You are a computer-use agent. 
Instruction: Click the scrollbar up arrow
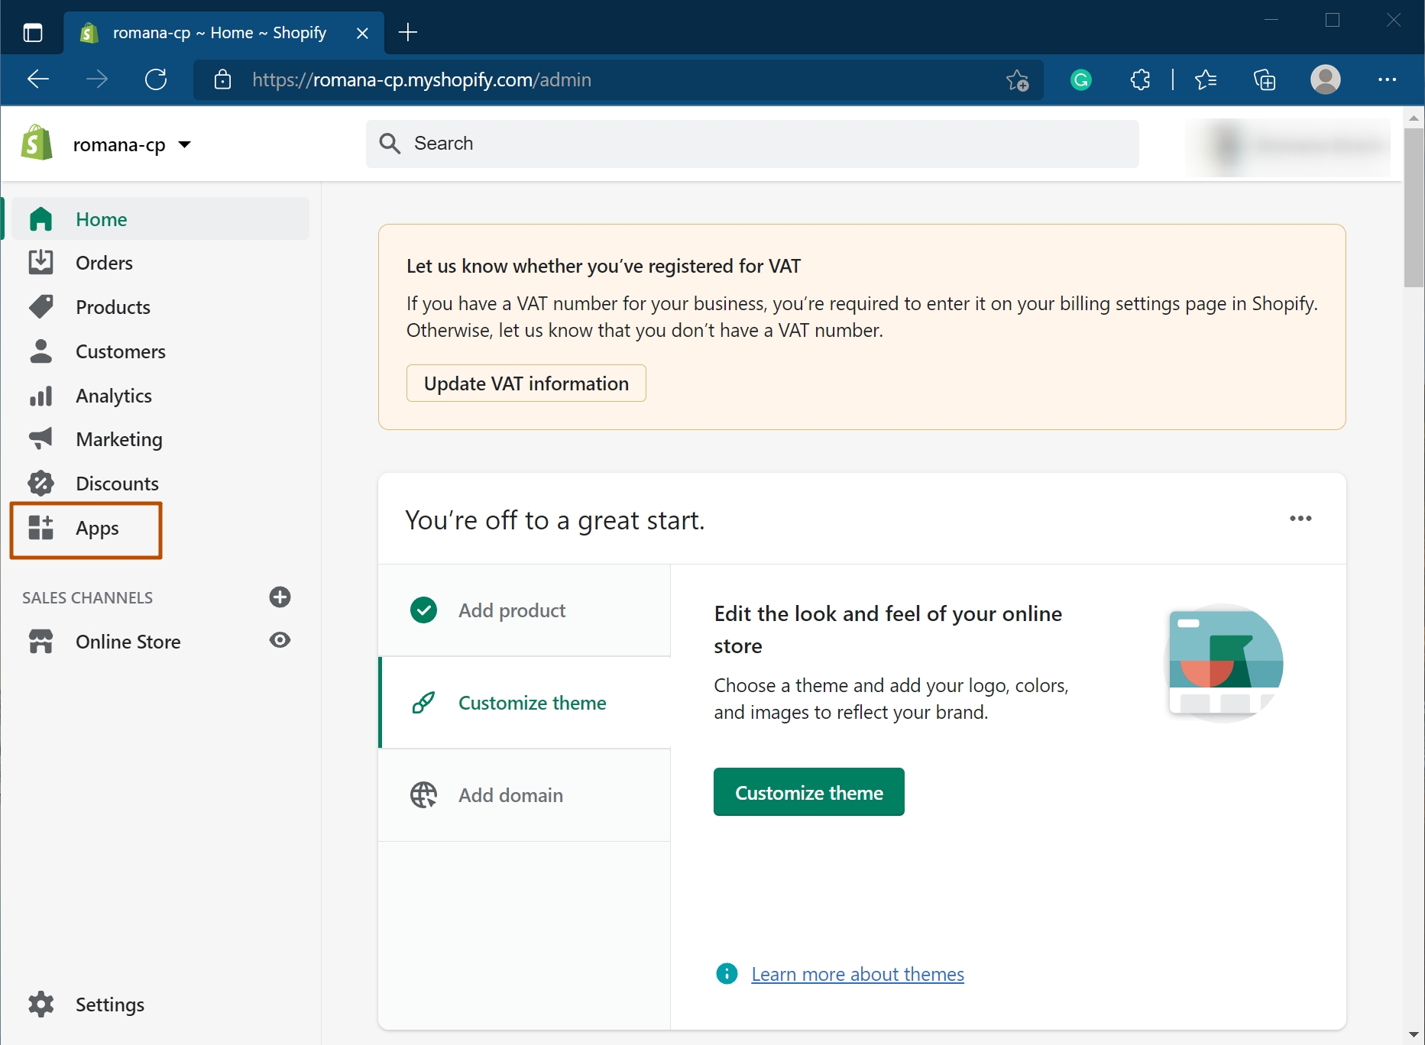(1414, 118)
